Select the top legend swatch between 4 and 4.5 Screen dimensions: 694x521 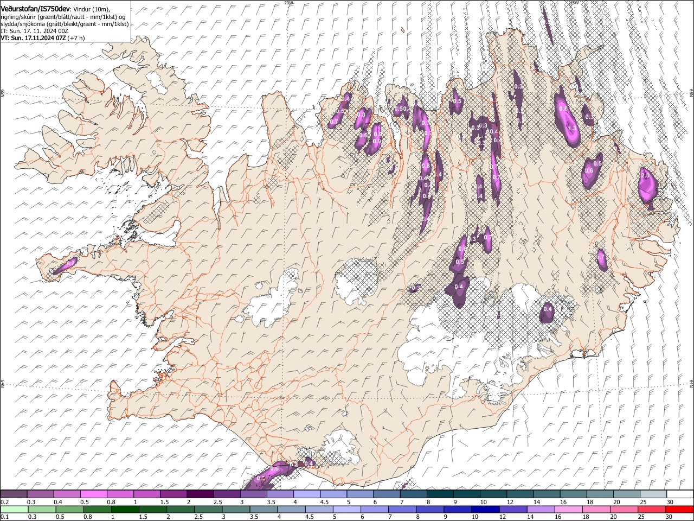coord(306,494)
